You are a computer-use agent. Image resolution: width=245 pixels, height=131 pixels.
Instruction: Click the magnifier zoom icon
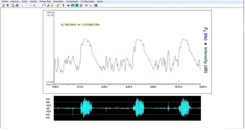22,6
